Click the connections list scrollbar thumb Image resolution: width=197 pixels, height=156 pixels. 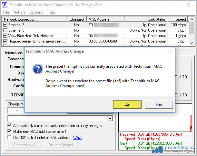192,28
